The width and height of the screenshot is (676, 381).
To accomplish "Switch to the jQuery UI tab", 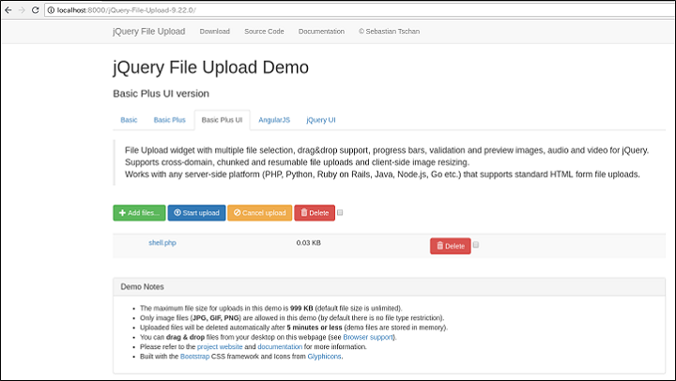I will (x=321, y=120).
